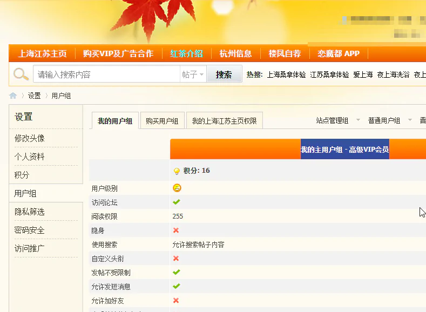
Task: Click the green checkmark in 访问论坛 row
Action: (x=177, y=202)
